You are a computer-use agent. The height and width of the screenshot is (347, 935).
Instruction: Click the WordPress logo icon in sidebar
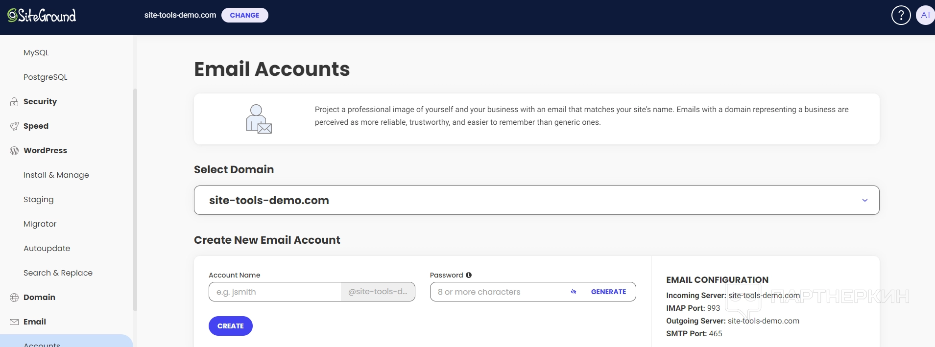pos(14,151)
